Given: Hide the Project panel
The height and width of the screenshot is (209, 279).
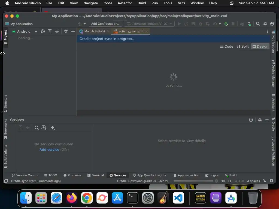Looking at the screenshot, I should 73,32.
